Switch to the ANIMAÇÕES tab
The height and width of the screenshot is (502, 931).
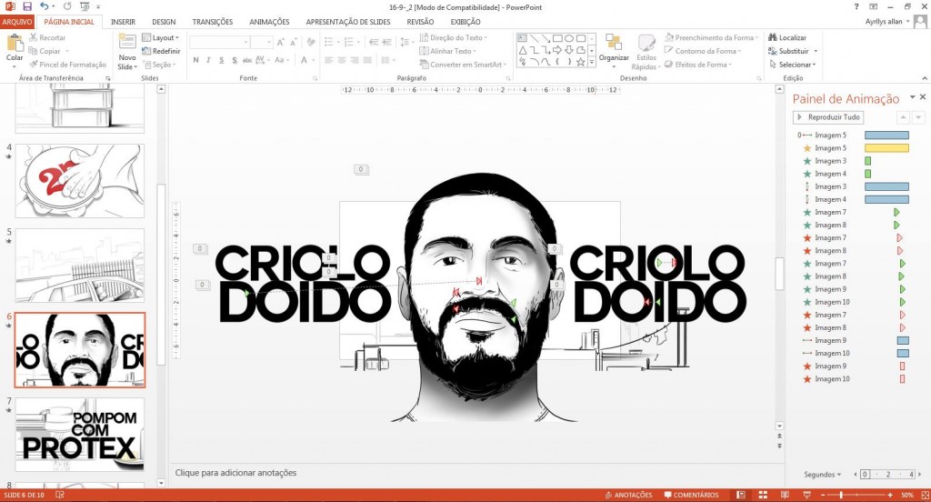(x=269, y=22)
